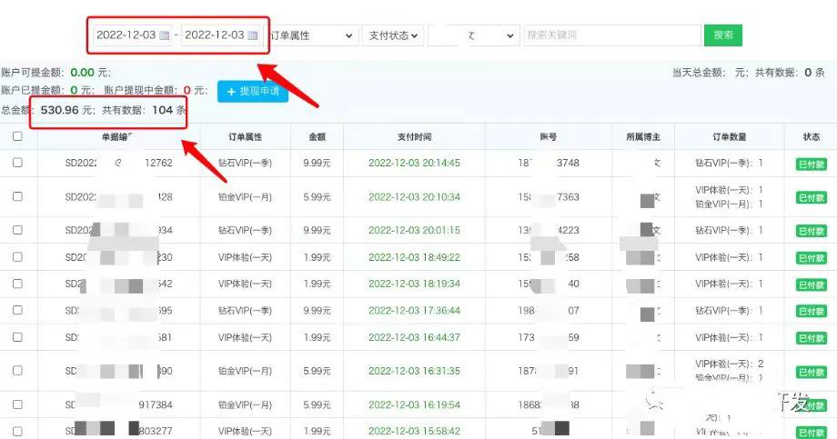Click the 支付时间 column header
This screenshot has width=837, height=439.
(414, 137)
